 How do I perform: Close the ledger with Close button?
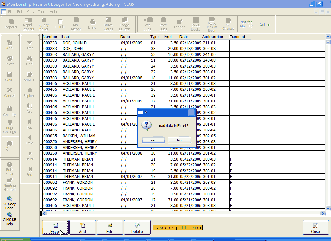[315, 227]
